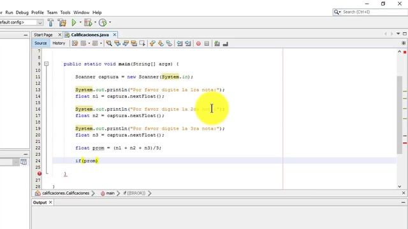Open the Help menu
Screen dimensions: 408x229
pos(97,13)
